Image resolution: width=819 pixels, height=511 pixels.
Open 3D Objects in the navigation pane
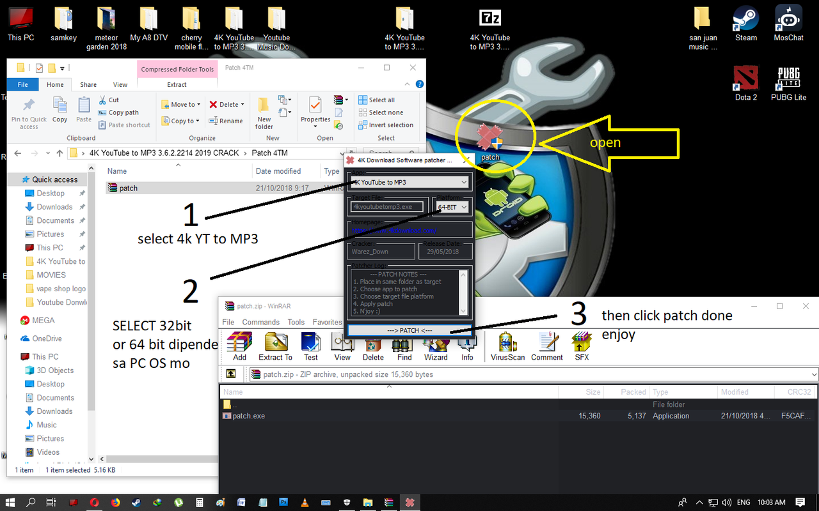(55, 370)
